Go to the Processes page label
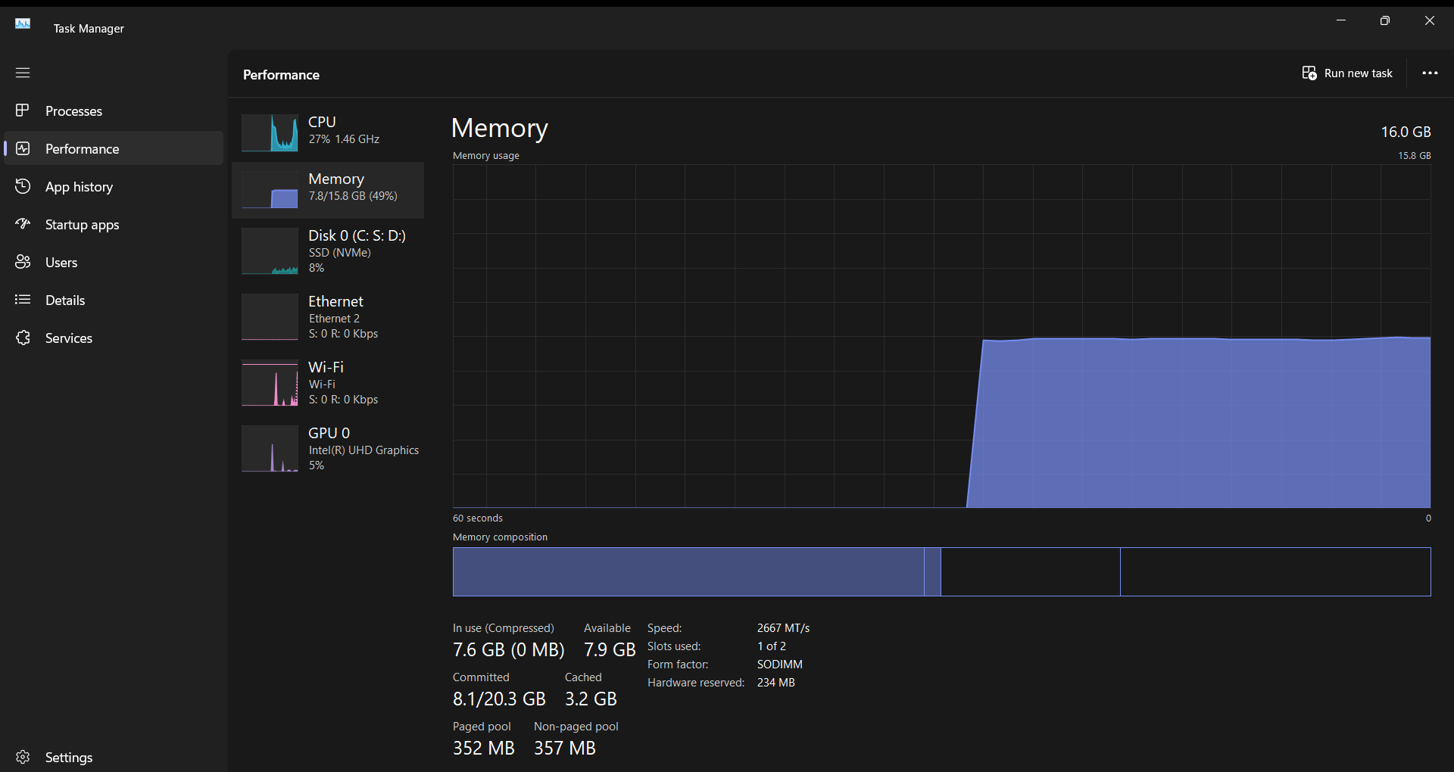 [73, 111]
